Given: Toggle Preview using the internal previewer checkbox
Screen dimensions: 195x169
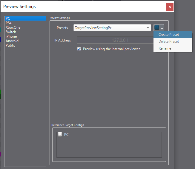Looking at the screenshot, I should pos(79,49).
